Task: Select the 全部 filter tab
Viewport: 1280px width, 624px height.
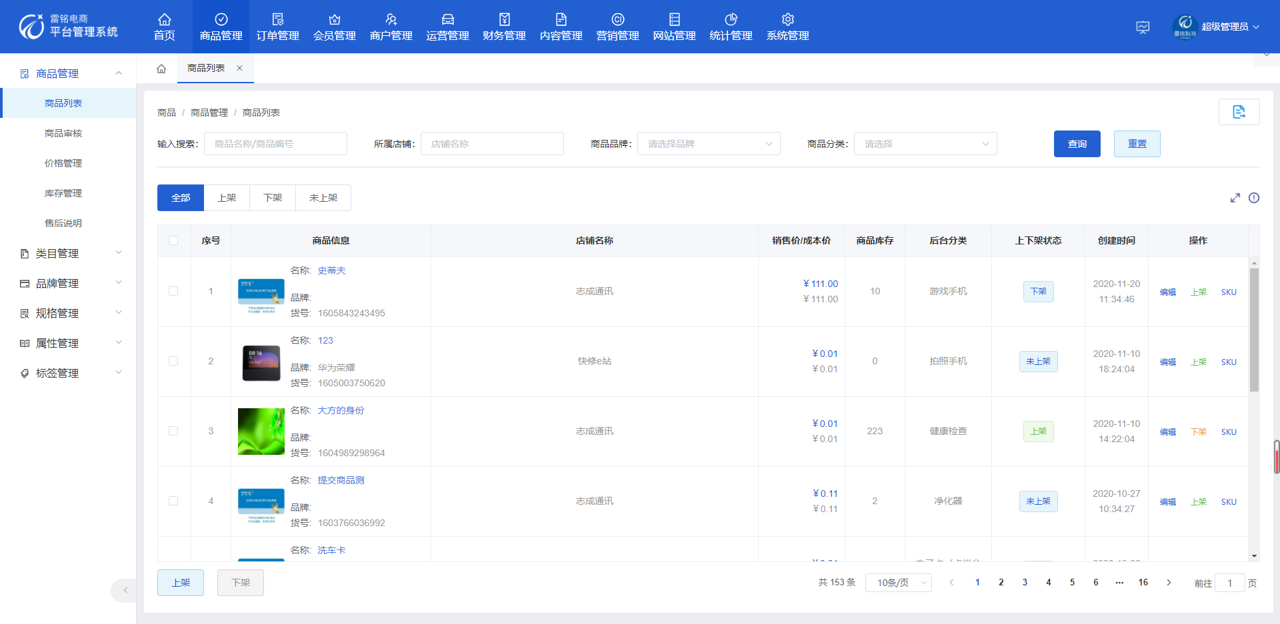Action: pos(181,198)
